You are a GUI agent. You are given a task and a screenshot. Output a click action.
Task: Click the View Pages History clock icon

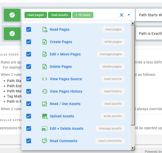(x=45, y=91)
